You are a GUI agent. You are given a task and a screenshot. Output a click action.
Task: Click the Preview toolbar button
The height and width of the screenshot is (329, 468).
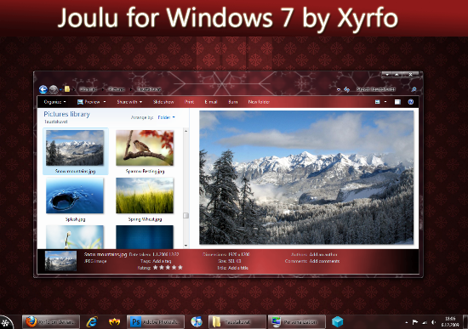pos(88,102)
